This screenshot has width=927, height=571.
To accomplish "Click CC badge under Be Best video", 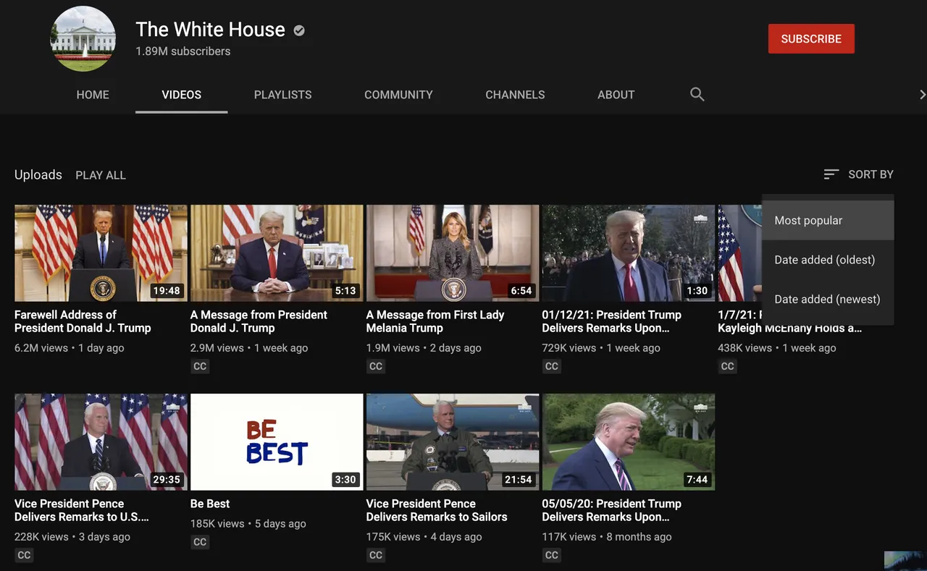I will 200,541.
